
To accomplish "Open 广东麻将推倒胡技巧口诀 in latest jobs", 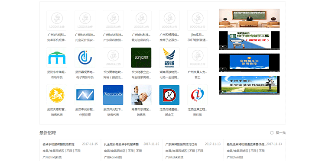I will coord(181,145).
